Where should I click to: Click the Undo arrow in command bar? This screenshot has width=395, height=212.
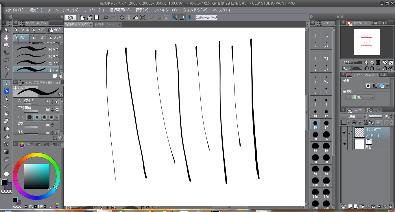tap(106, 18)
